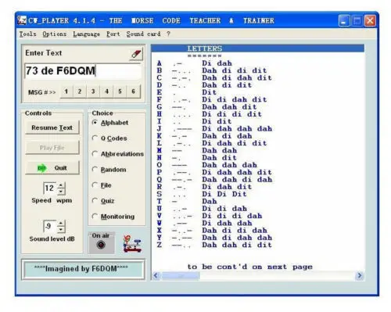Click the CW_PLAYER title bar app icon
The height and width of the screenshot is (312, 391).
[x=22, y=20]
